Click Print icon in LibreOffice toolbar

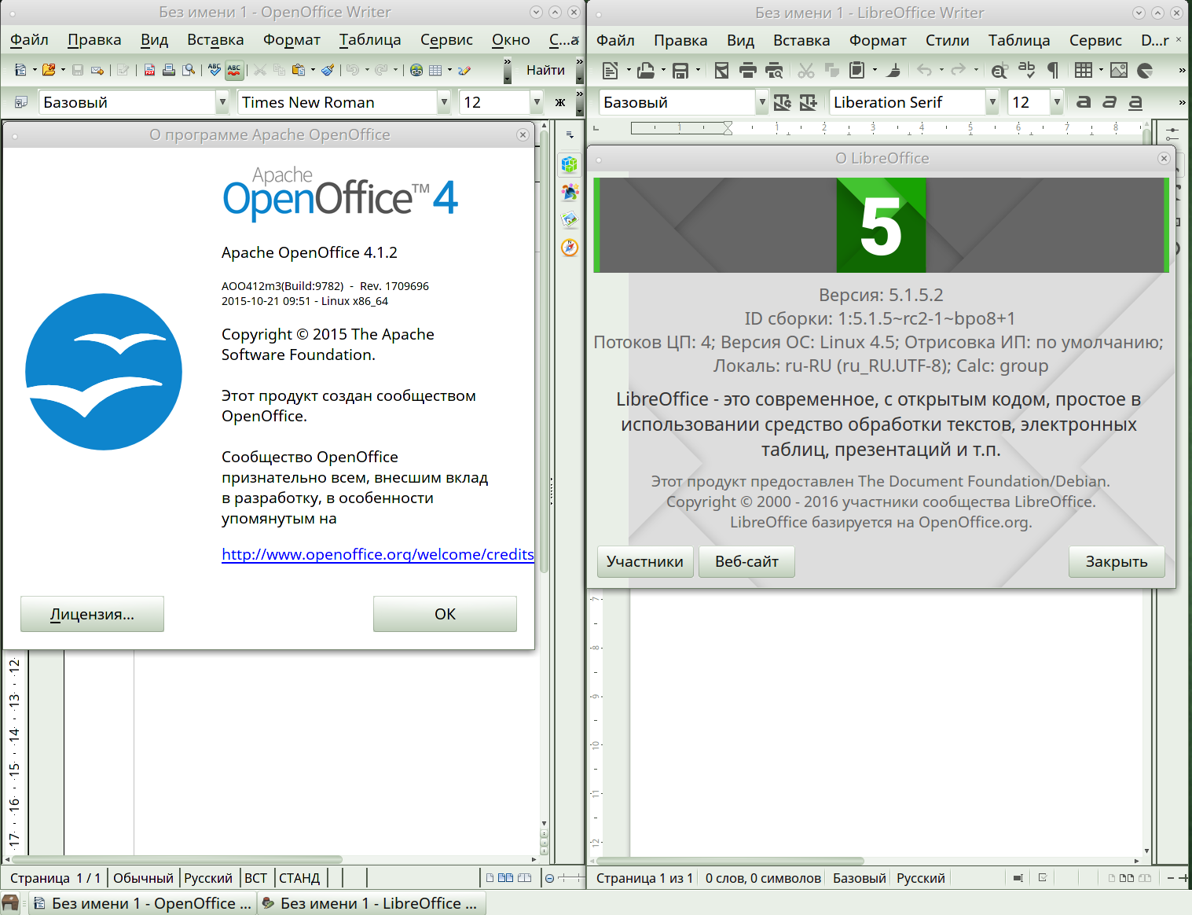point(748,71)
